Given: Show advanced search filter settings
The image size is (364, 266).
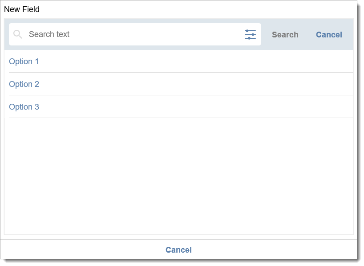Looking at the screenshot, I should pyautogui.click(x=250, y=34).
